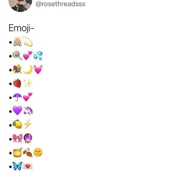Click the blue butterfly emoji
Screen dimensions: 177x177
[17, 166]
